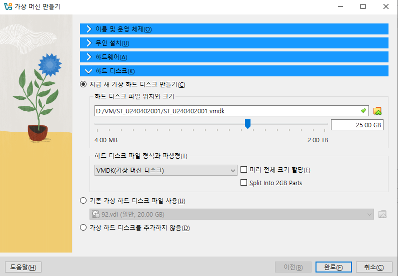Click the '4.00 MB' minimum size label

tap(106, 140)
